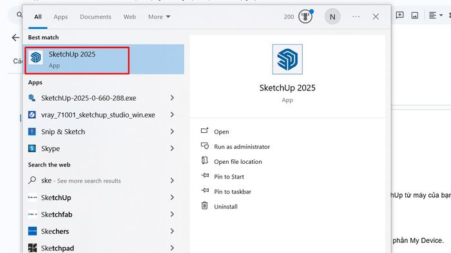Open the align dropdown arrow in background toolbar
Screen dimensions: 451x253
pyautogui.click(x=441, y=15)
